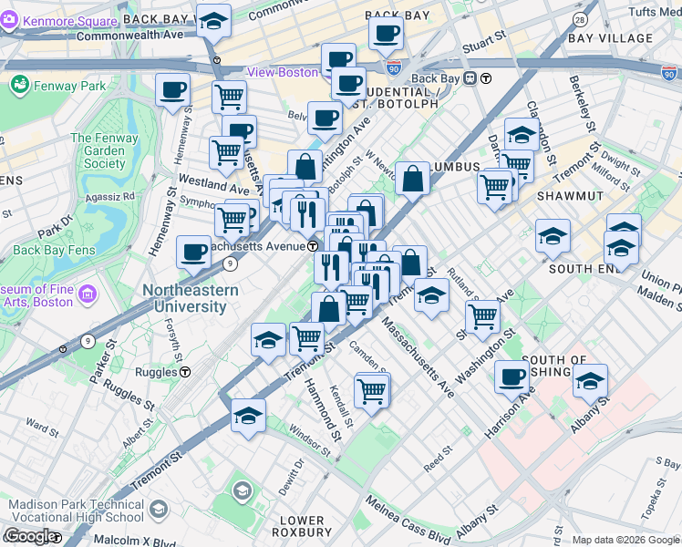
Task: Select the shopping bag marker near Camden St
Action: (x=329, y=309)
